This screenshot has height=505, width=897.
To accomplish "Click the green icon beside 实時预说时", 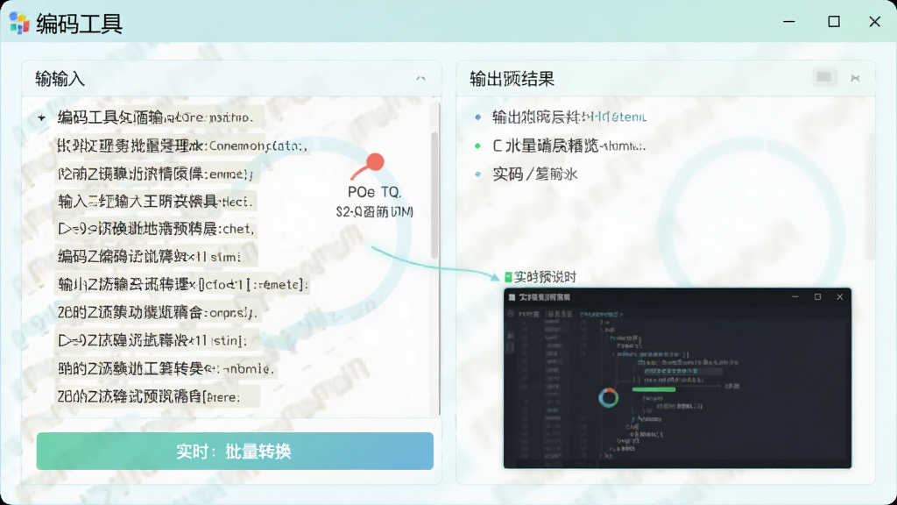I will pyautogui.click(x=508, y=278).
